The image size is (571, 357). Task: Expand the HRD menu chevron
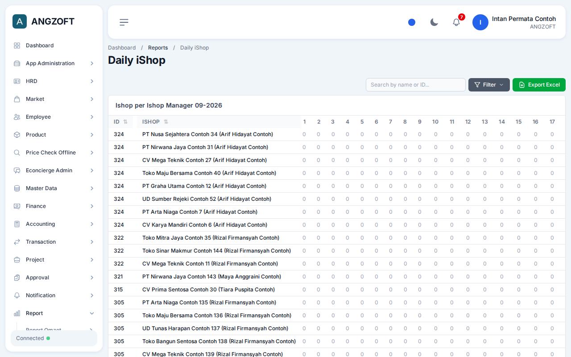92,81
